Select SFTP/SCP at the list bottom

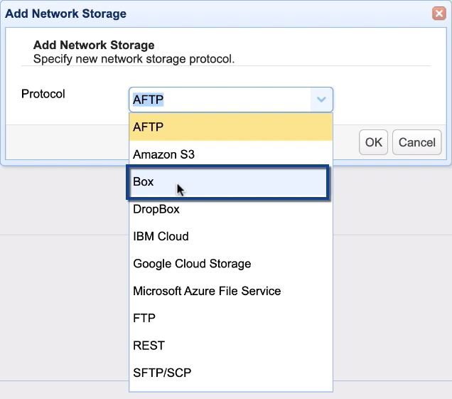230,373
